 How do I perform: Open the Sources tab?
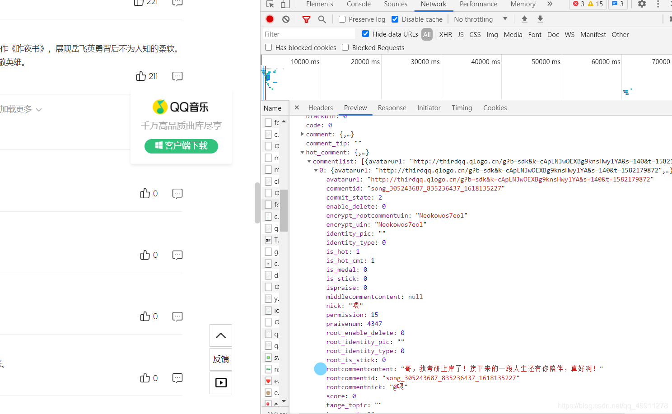coord(396,4)
